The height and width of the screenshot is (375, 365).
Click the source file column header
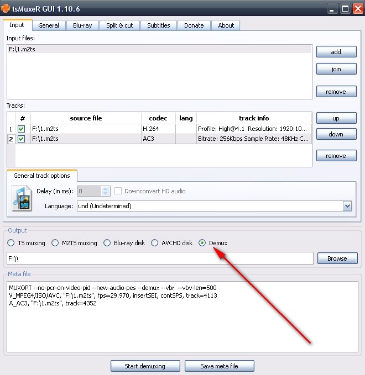tap(86, 118)
